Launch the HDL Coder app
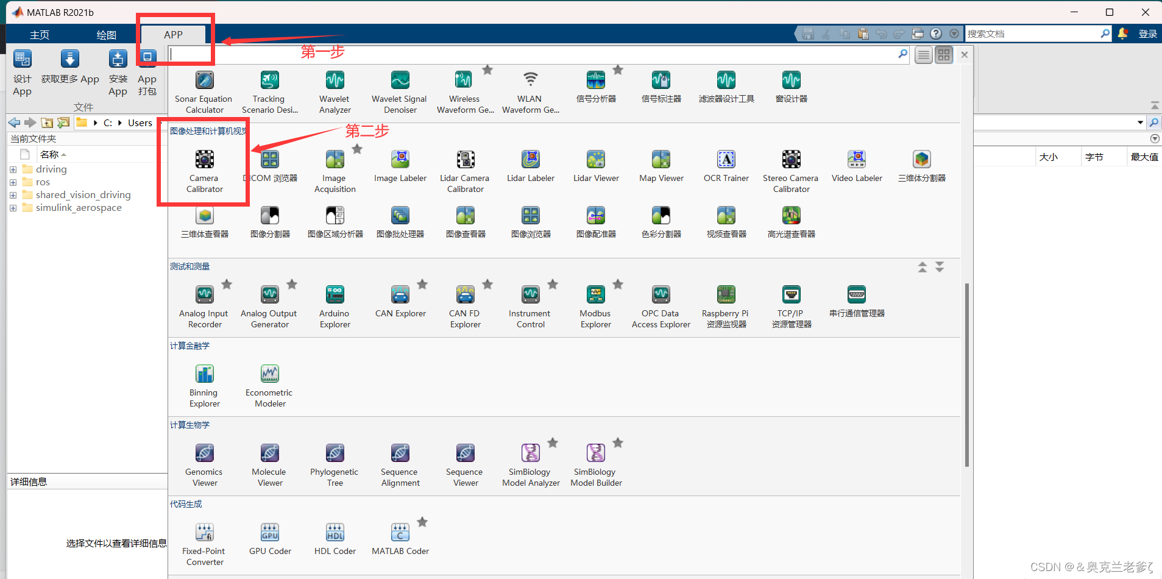 click(335, 539)
